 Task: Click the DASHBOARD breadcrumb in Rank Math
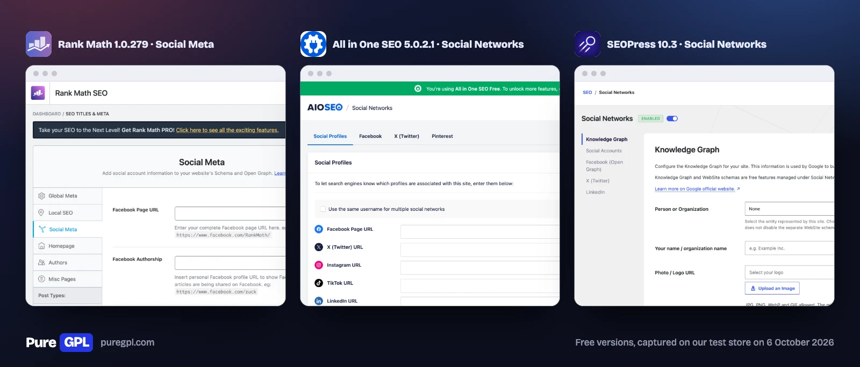point(47,114)
